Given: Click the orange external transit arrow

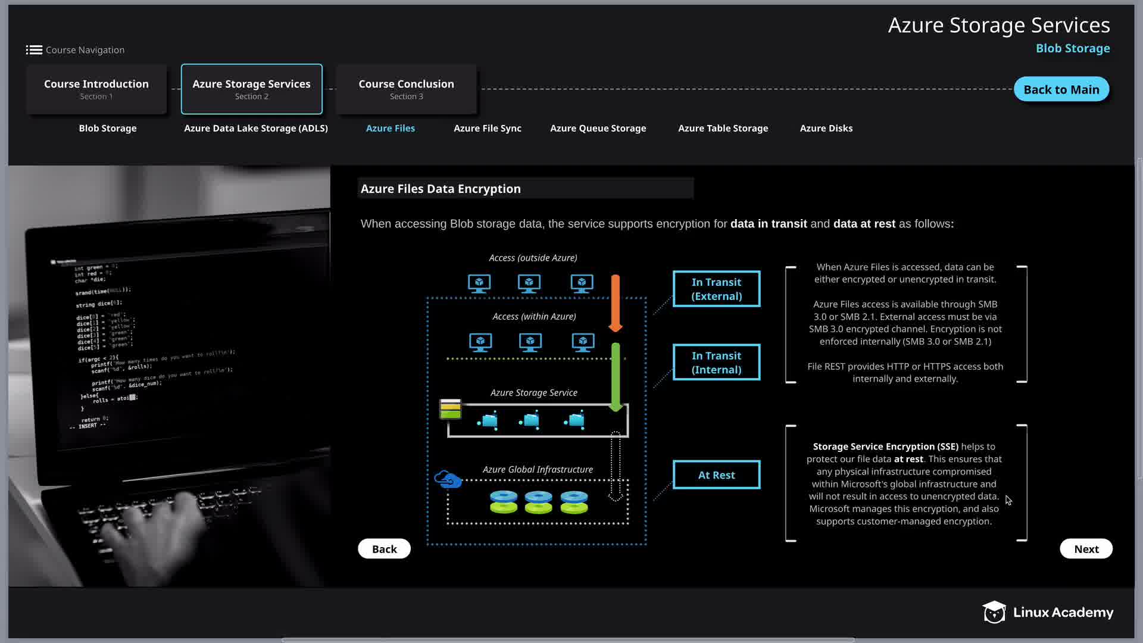Looking at the screenshot, I should click(616, 302).
